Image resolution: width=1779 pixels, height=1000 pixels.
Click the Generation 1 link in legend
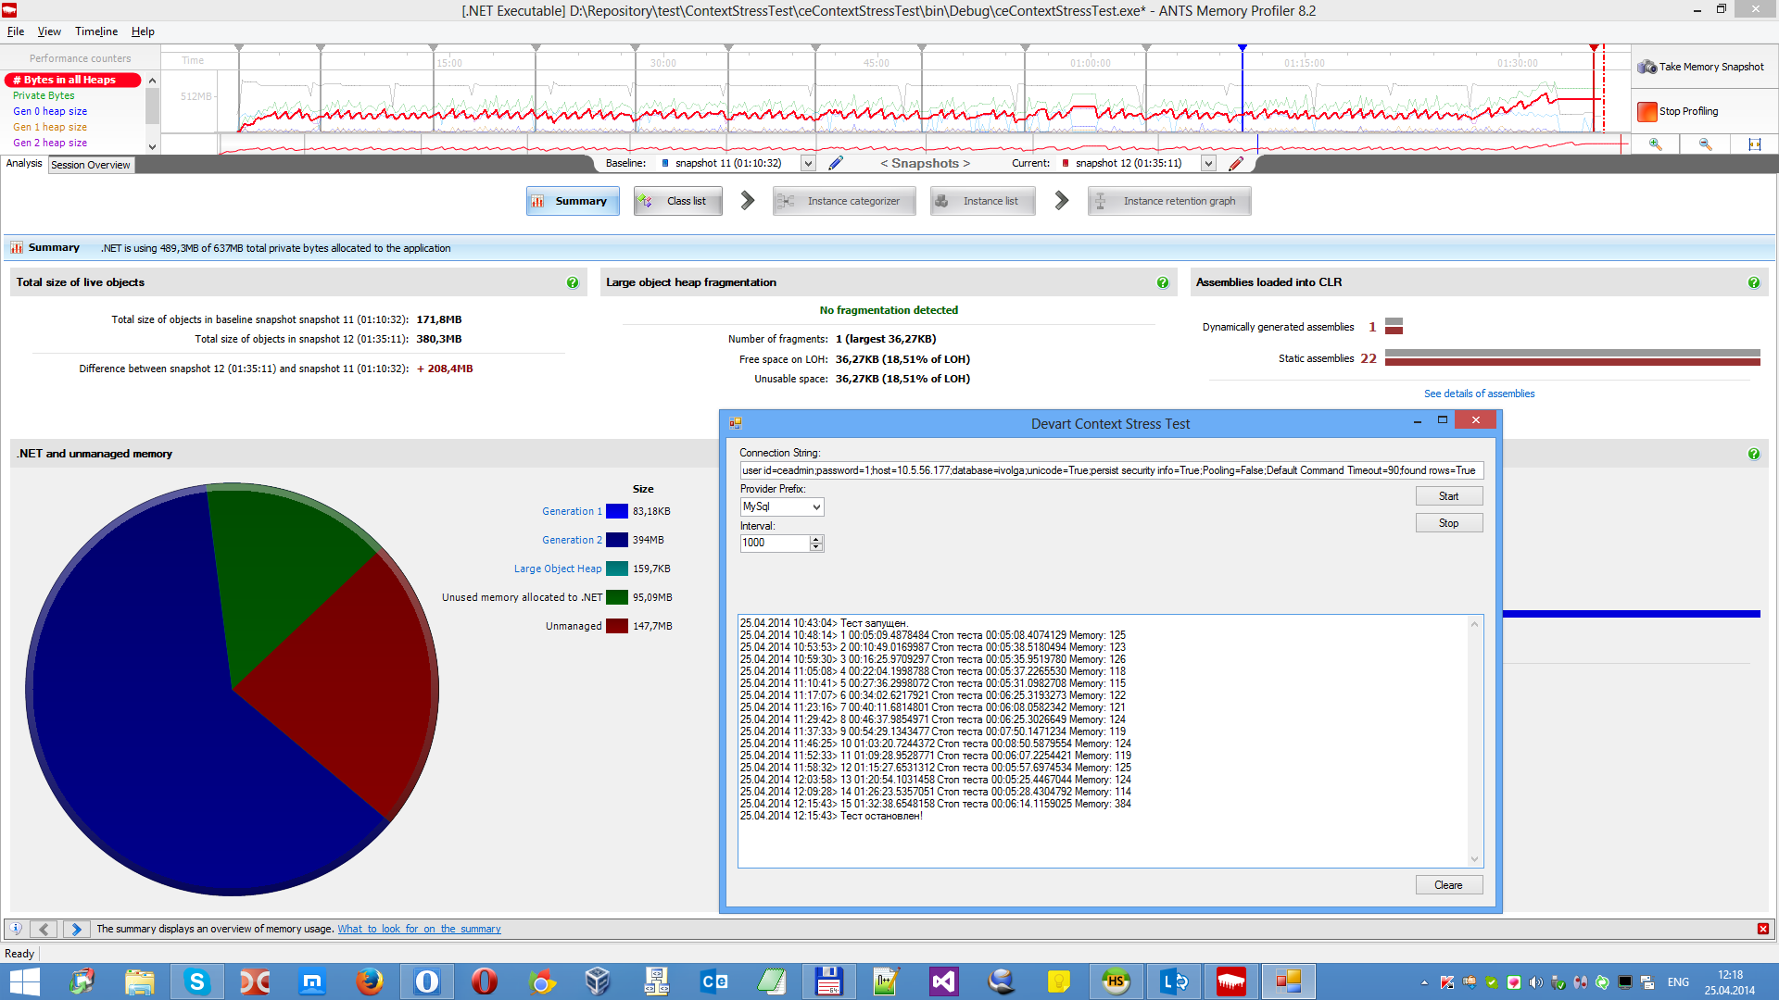click(x=572, y=511)
